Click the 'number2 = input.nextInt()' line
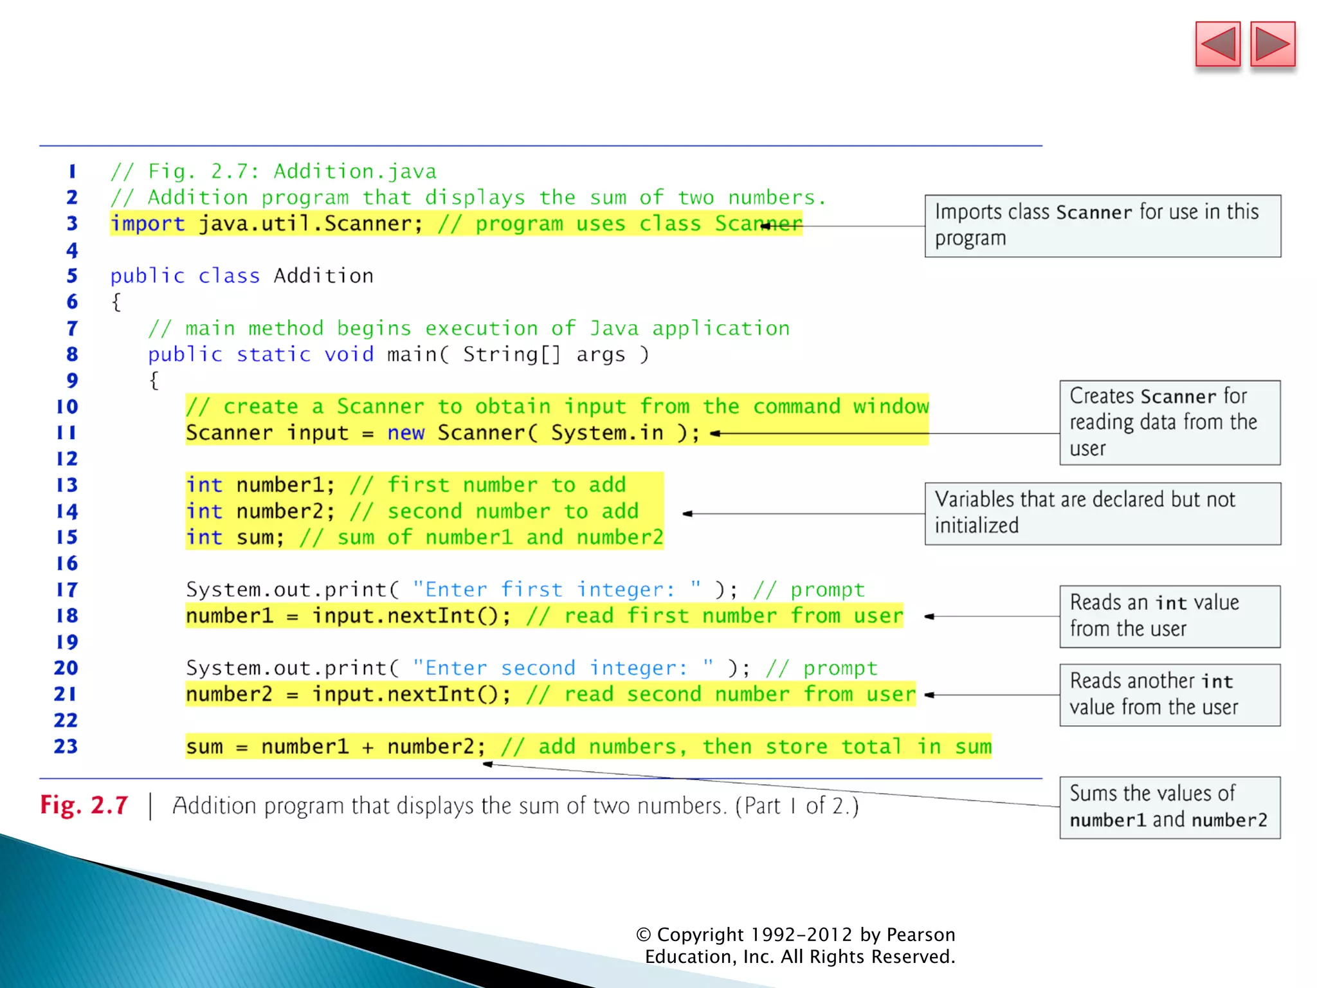 coord(549,695)
